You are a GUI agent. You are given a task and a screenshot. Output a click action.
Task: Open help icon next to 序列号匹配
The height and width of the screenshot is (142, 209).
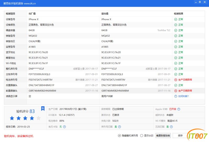120,127
